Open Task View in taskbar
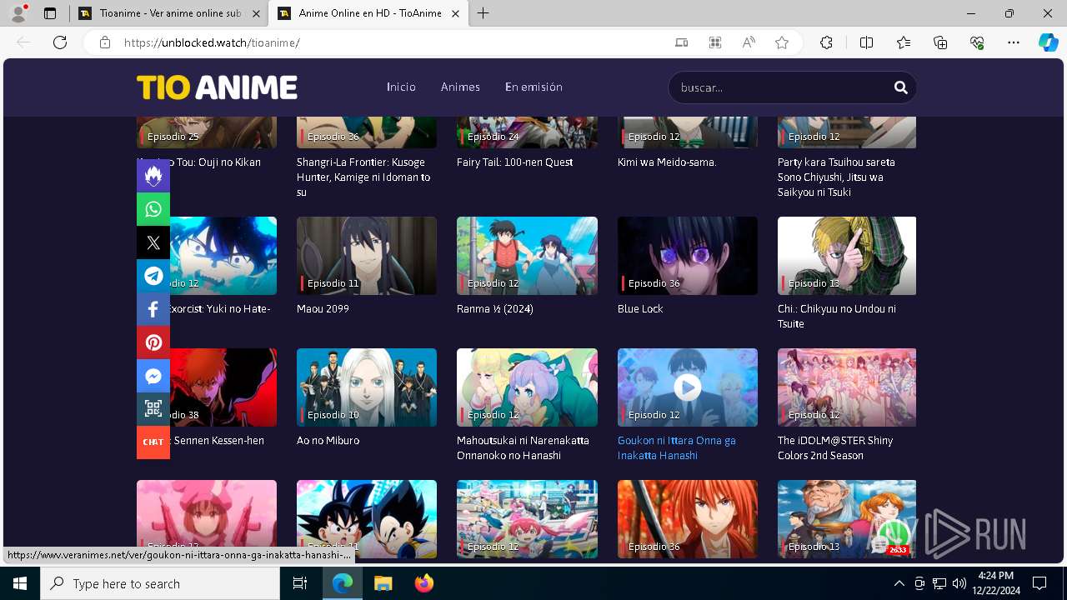 pos(300,583)
